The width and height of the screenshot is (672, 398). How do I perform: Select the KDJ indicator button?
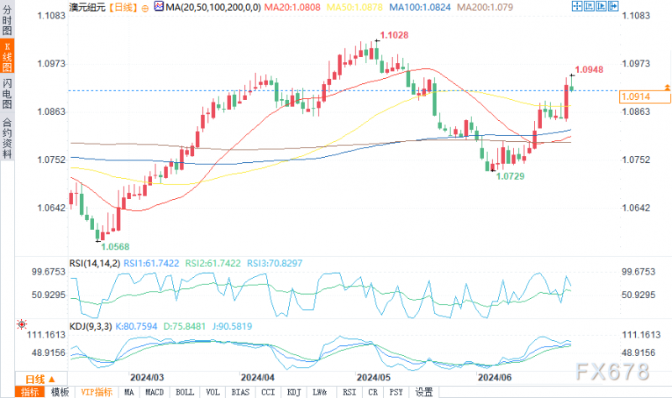coord(294,392)
